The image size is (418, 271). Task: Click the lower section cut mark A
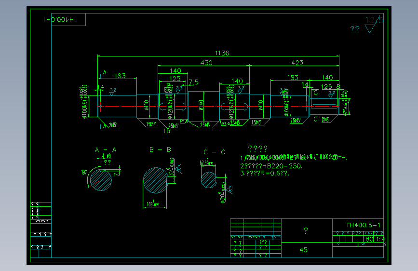pyautogui.click(x=104, y=126)
